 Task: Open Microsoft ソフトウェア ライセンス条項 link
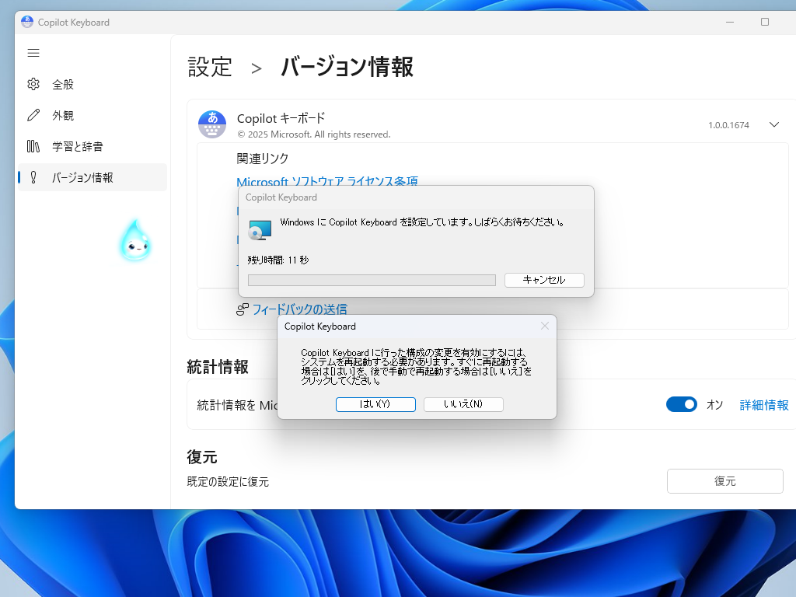(327, 182)
